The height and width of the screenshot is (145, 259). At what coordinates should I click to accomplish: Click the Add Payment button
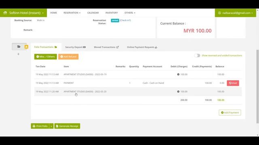(x=230, y=113)
